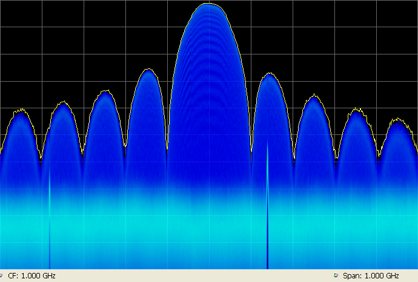Click the third left sidelobe peak
Viewport: 418px width, 282px height.
tap(62, 104)
